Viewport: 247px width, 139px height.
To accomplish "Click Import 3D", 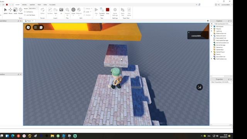I will click(67, 11).
